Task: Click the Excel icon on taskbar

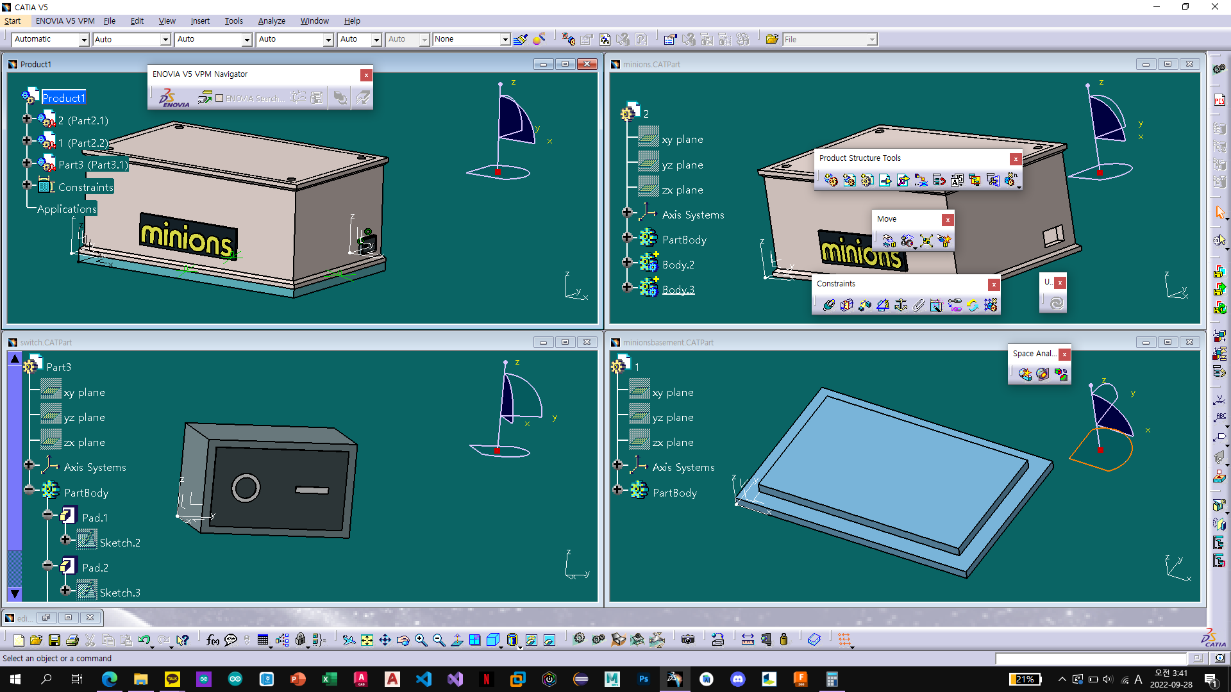Action: pyautogui.click(x=329, y=679)
